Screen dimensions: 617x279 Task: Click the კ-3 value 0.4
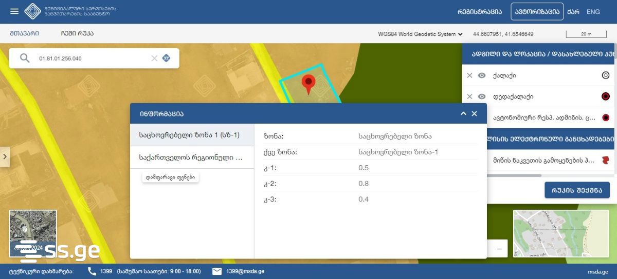pyautogui.click(x=364, y=199)
